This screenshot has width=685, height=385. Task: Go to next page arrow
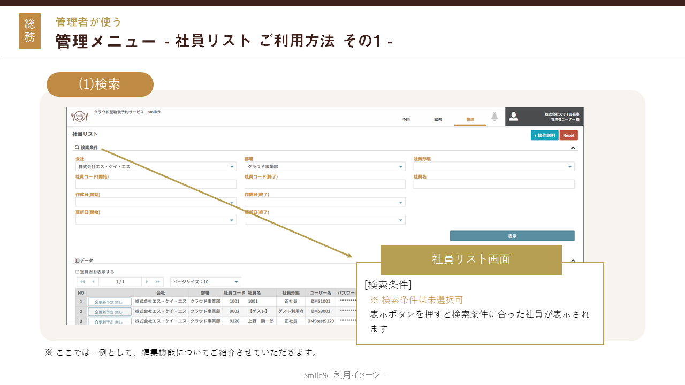point(147,281)
